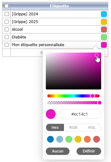
Task: Check the [Grippe] 2024 row checkbox
Action: coord(6,14)
